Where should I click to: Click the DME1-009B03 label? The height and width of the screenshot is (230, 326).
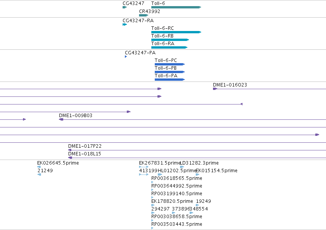[x=76, y=116]
